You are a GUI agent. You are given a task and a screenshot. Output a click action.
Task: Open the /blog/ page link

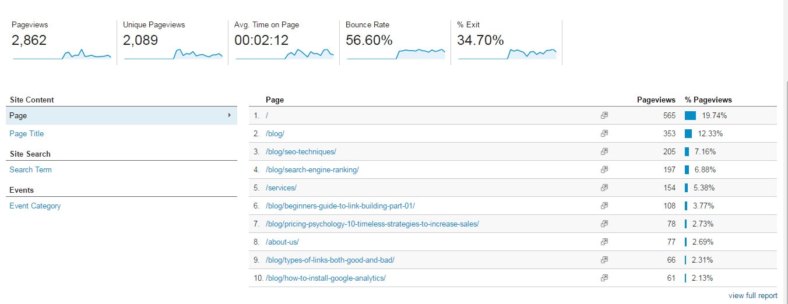pos(275,133)
